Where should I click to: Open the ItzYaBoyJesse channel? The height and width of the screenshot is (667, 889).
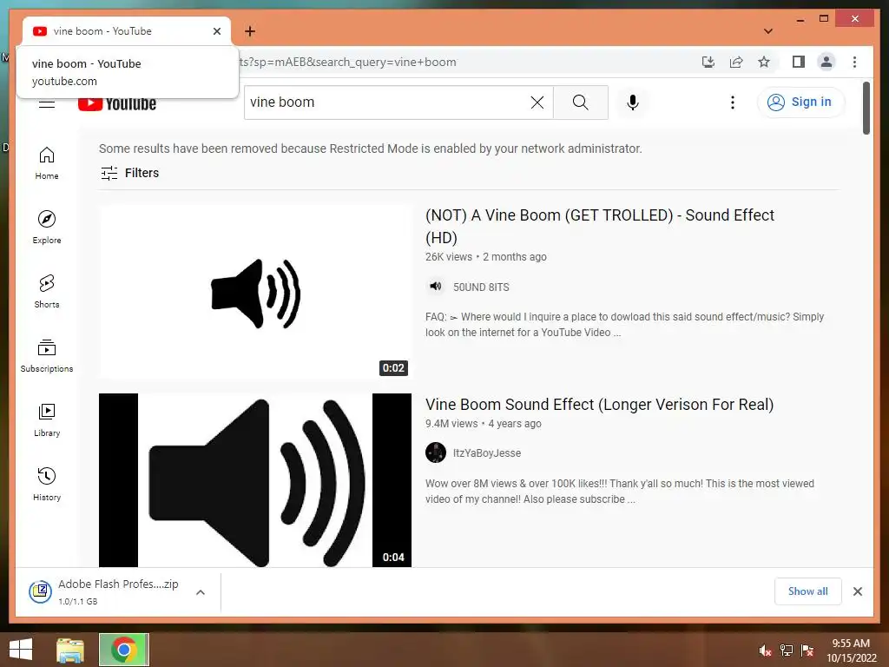click(486, 453)
